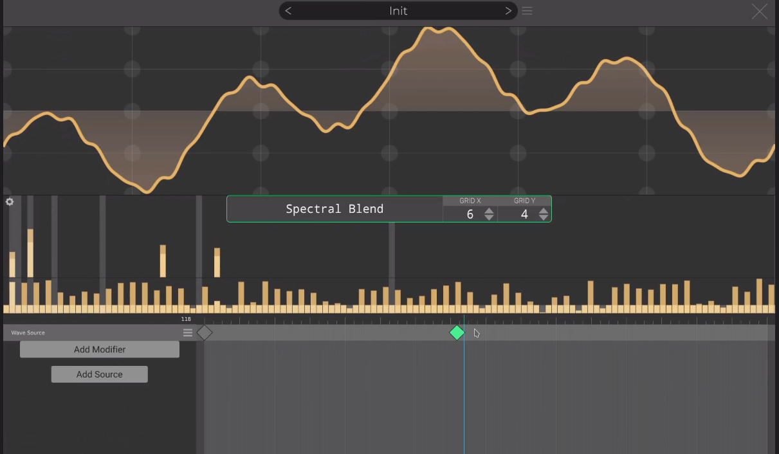Load the next preset with right arrow
The image size is (779, 454).
click(508, 11)
